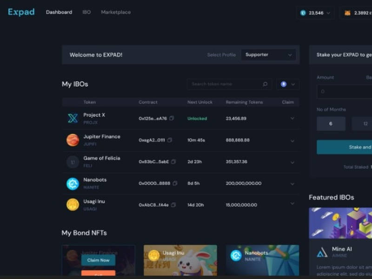Open the Marketplace tab
This screenshot has height=279, width=372.
point(116,12)
